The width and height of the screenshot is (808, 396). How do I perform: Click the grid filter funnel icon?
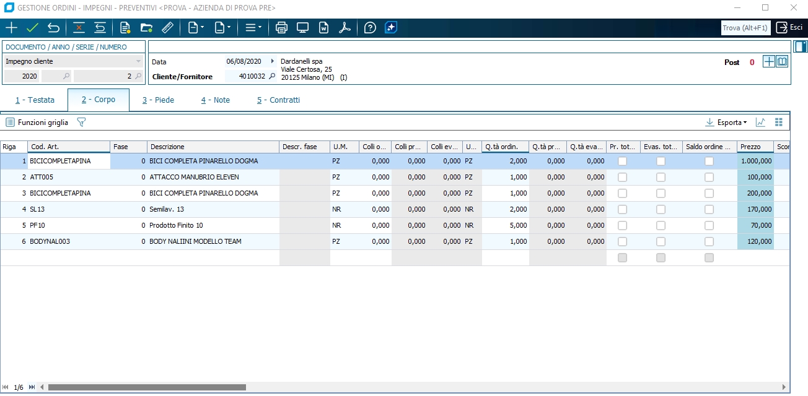[81, 123]
